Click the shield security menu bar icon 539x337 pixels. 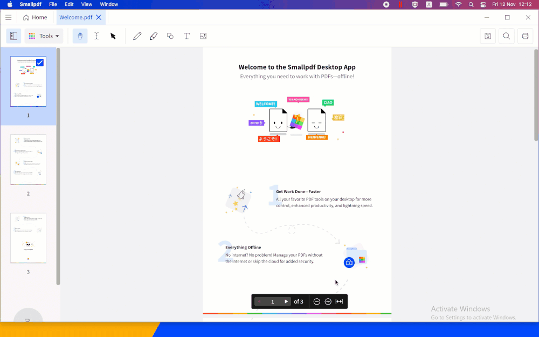point(415,4)
